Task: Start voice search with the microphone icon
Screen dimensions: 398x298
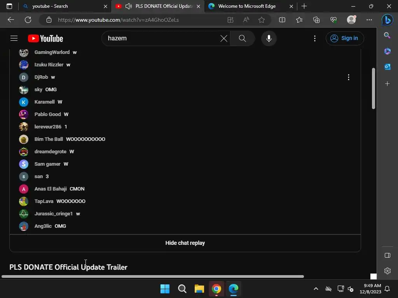Action: [269, 38]
